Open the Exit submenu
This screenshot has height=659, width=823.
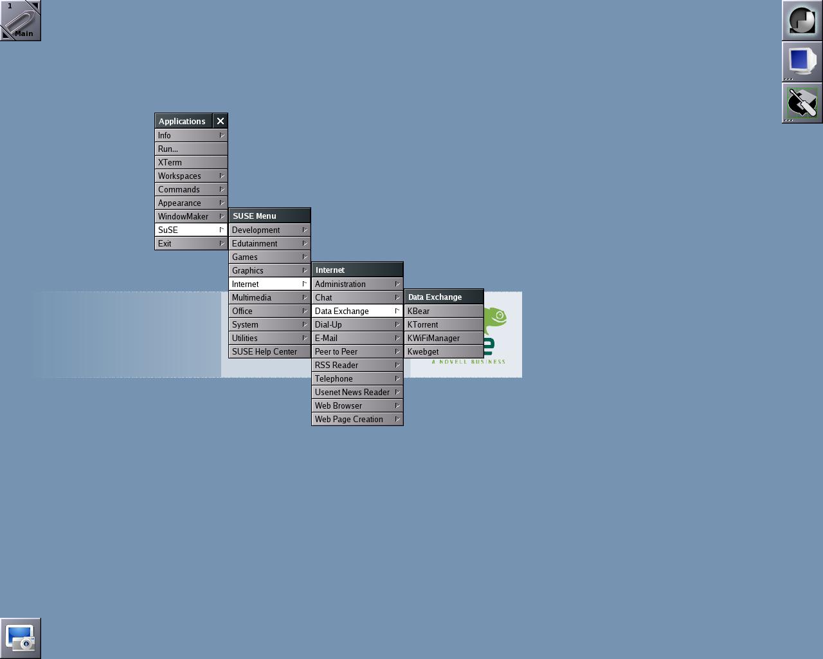(191, 243)
